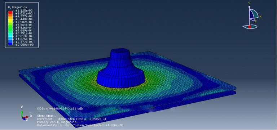Select the 3D compass Y axis handle
The width and height of the screenshot is (277, 130).
click(249, 7)
